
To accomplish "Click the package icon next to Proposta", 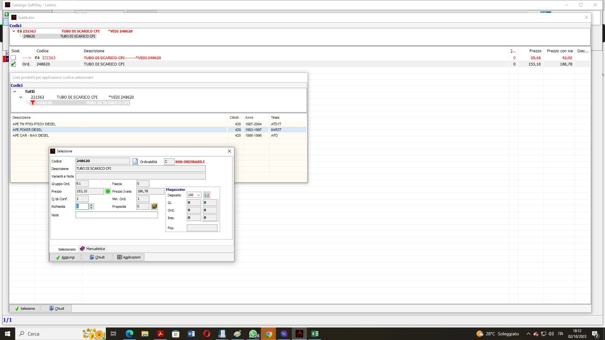I will (x=154, y=207).
